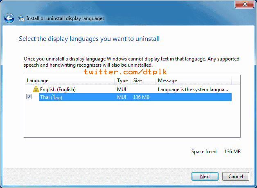Image resolution: width=257 pixels, height=188 pixels.
Task: Click MUI type cell in Thai row
Action: pyautogui.click(x=122, y=97)
